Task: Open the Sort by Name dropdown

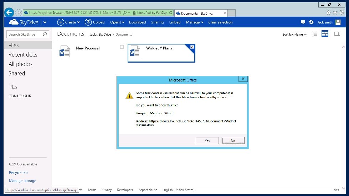Action: (x=295, y=35)
